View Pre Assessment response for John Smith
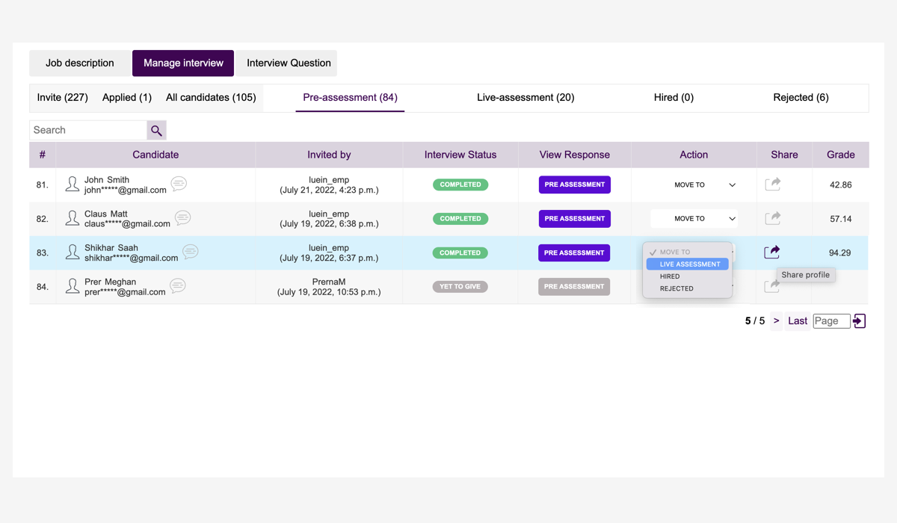Viewport: 897px width, 523px height. [574, 185]
